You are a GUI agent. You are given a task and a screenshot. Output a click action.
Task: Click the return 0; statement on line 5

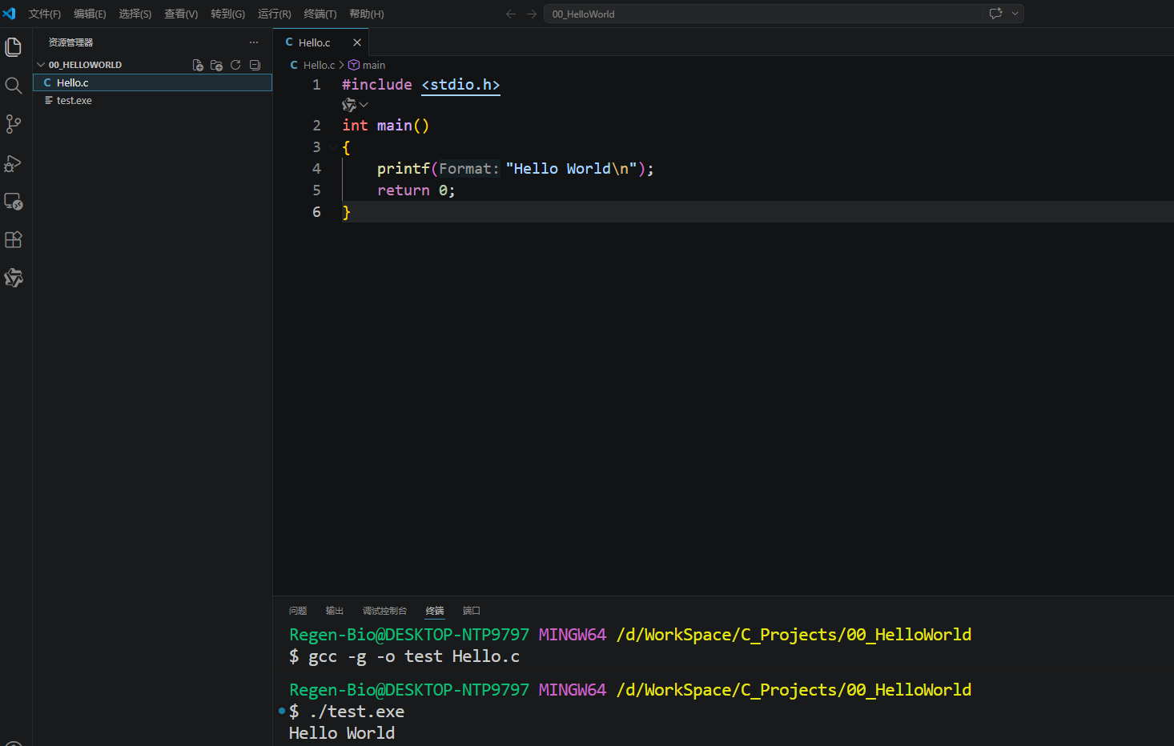416,191
